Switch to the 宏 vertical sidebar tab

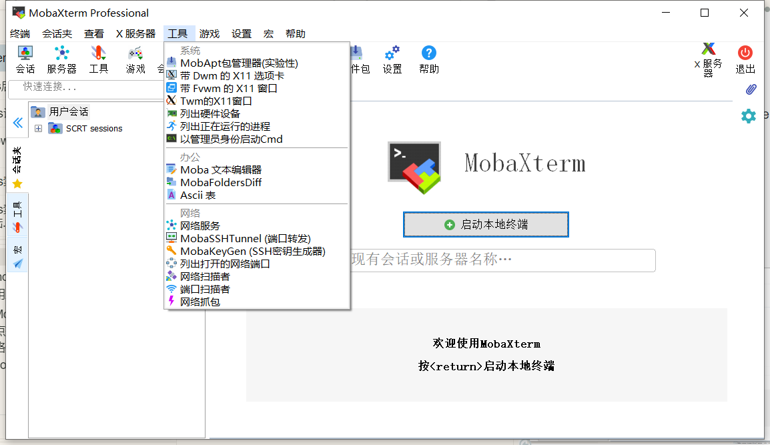(x=17, y=256)
